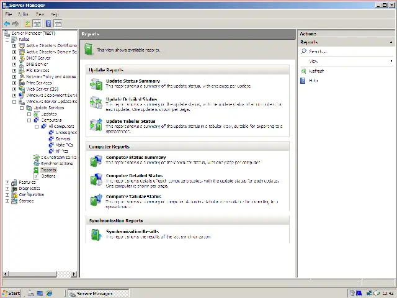Collapse the Roles node in the tree
The width and height of the screenshot is (397, 298).
(7, 40)
